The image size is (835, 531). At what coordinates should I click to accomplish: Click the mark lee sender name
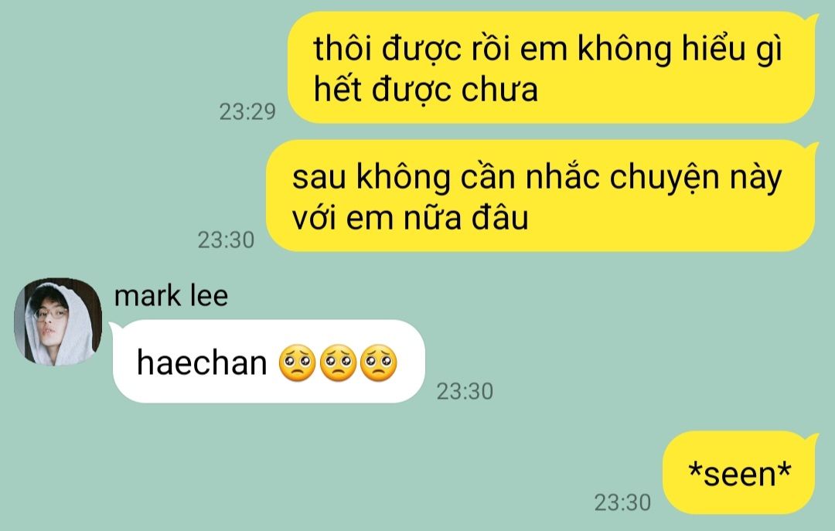[171, 295]
